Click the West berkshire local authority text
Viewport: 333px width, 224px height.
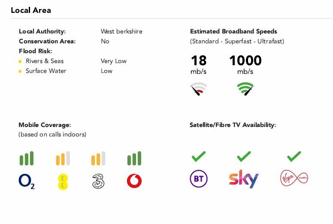click(121, 31)
